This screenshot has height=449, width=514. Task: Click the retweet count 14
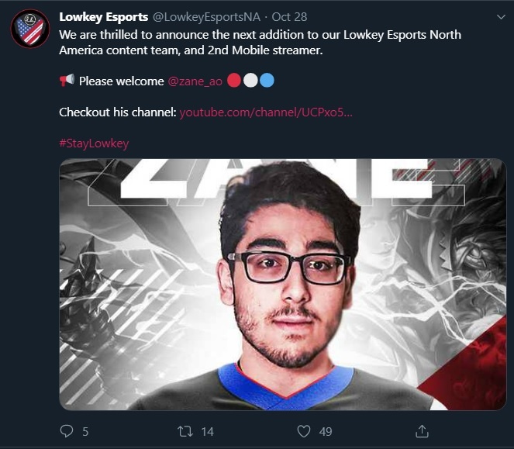point(208,432)
